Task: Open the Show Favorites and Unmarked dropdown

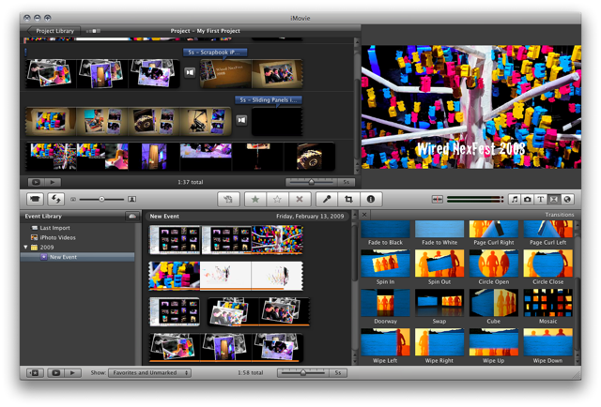Action: [150, 373]
